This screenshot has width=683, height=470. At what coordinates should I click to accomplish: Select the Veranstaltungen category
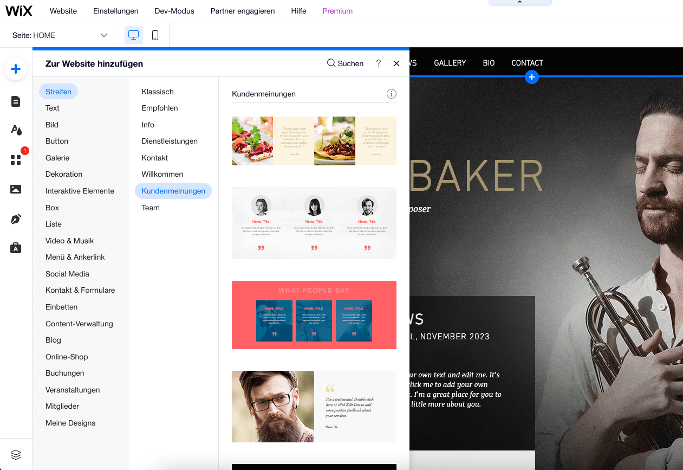tap(73, 390)
